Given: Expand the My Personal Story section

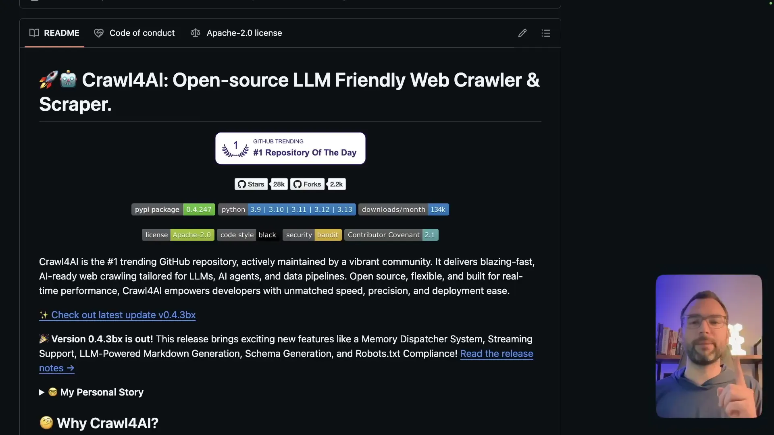Looking at the screenshot, I should [91, 392].
